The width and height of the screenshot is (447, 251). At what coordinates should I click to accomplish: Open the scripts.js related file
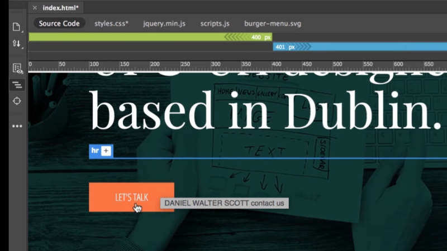coord(215,23)
